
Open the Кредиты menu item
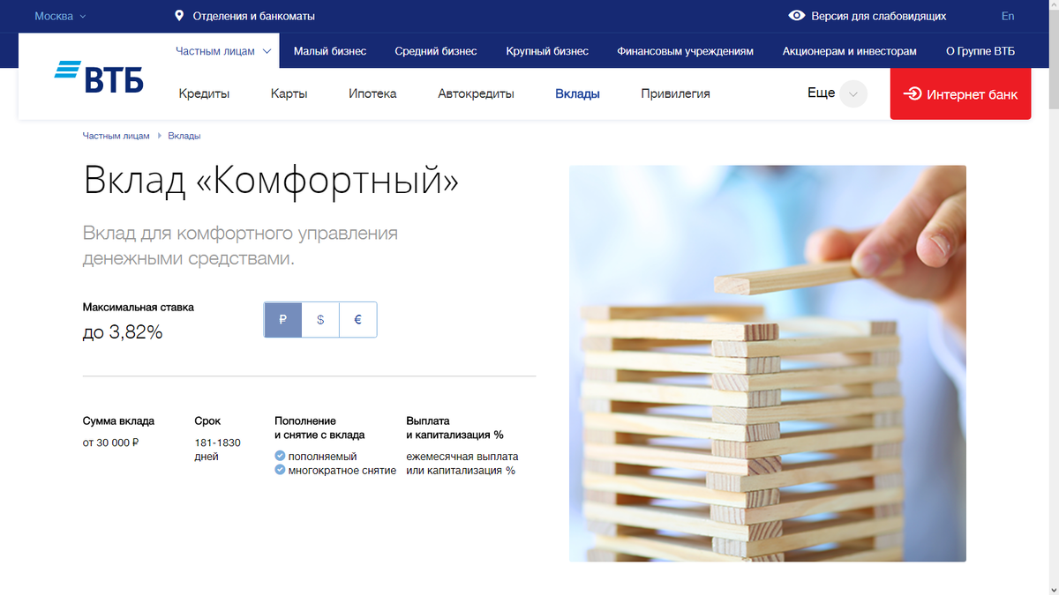click(x=204, y=93)
